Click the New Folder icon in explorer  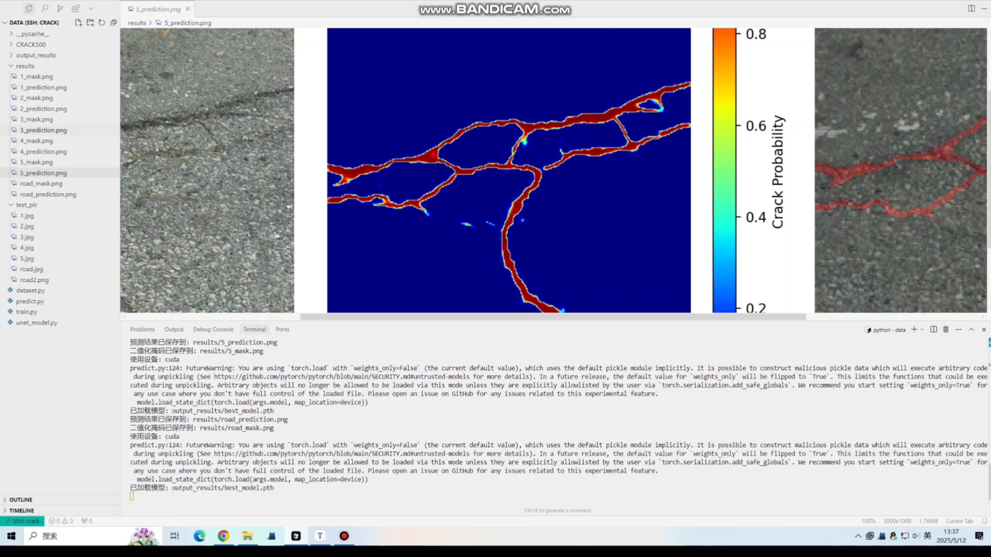coord(90,23)
